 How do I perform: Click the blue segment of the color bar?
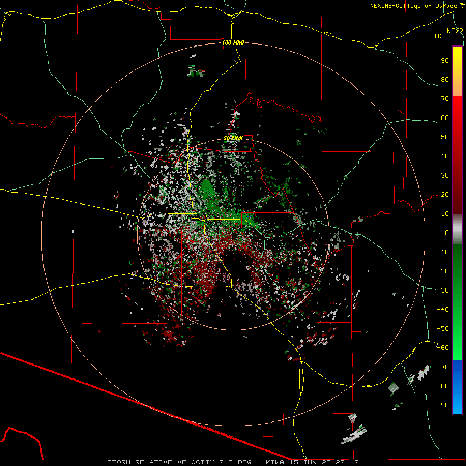[x=457, y=387]
